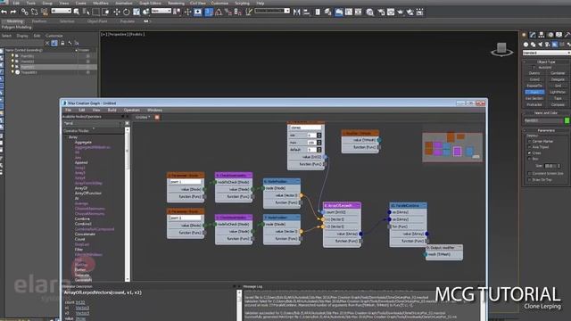Open the Rendering menu in 3ds Max
The height and width of the screenshot is (321, 571).
[176, 3]
